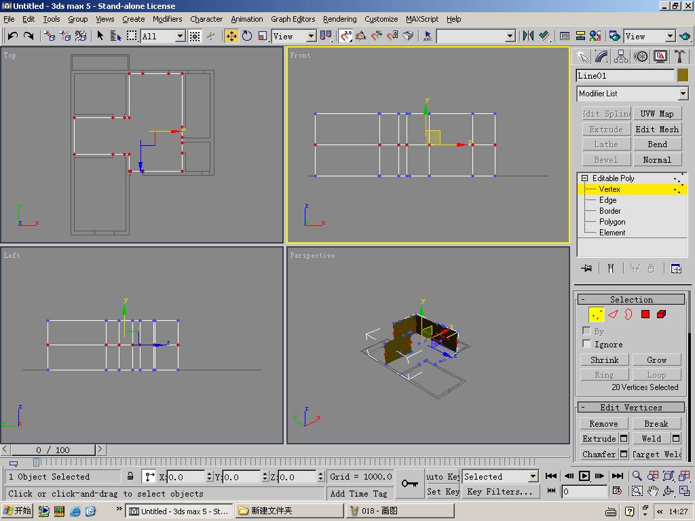Collapse the Editable Poly stack entry
The height and width of the screenshot is (521, 695).
[584, 178]
